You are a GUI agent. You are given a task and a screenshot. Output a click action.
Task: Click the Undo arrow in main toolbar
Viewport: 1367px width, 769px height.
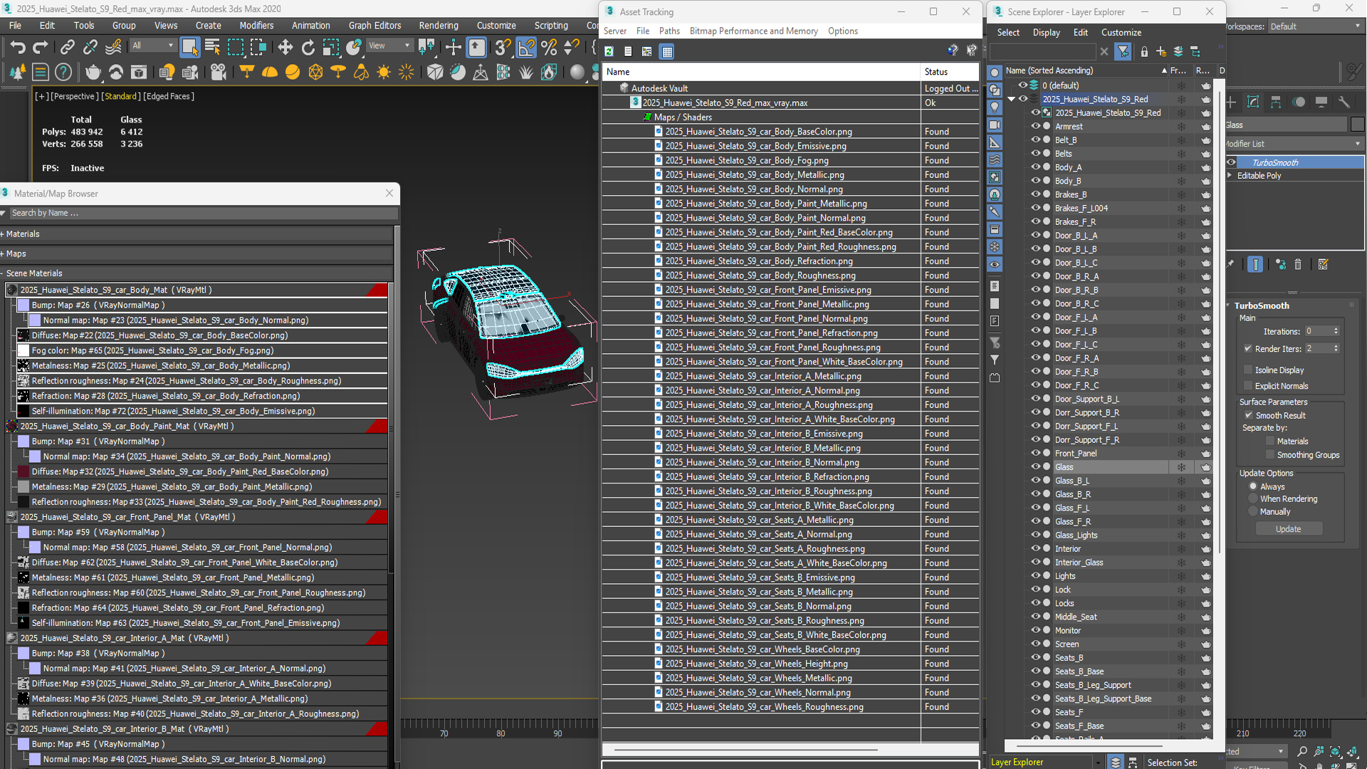(x=17, y=47)
